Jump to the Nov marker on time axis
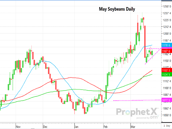The height and width of the screenshot is (129, 172). point(18,126)
